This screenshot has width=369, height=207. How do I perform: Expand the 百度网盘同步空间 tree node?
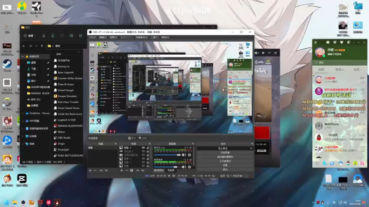click(23, 129)
